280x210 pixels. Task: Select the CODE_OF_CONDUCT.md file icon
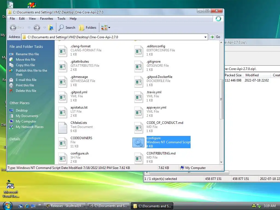click(x=139, y=127)
